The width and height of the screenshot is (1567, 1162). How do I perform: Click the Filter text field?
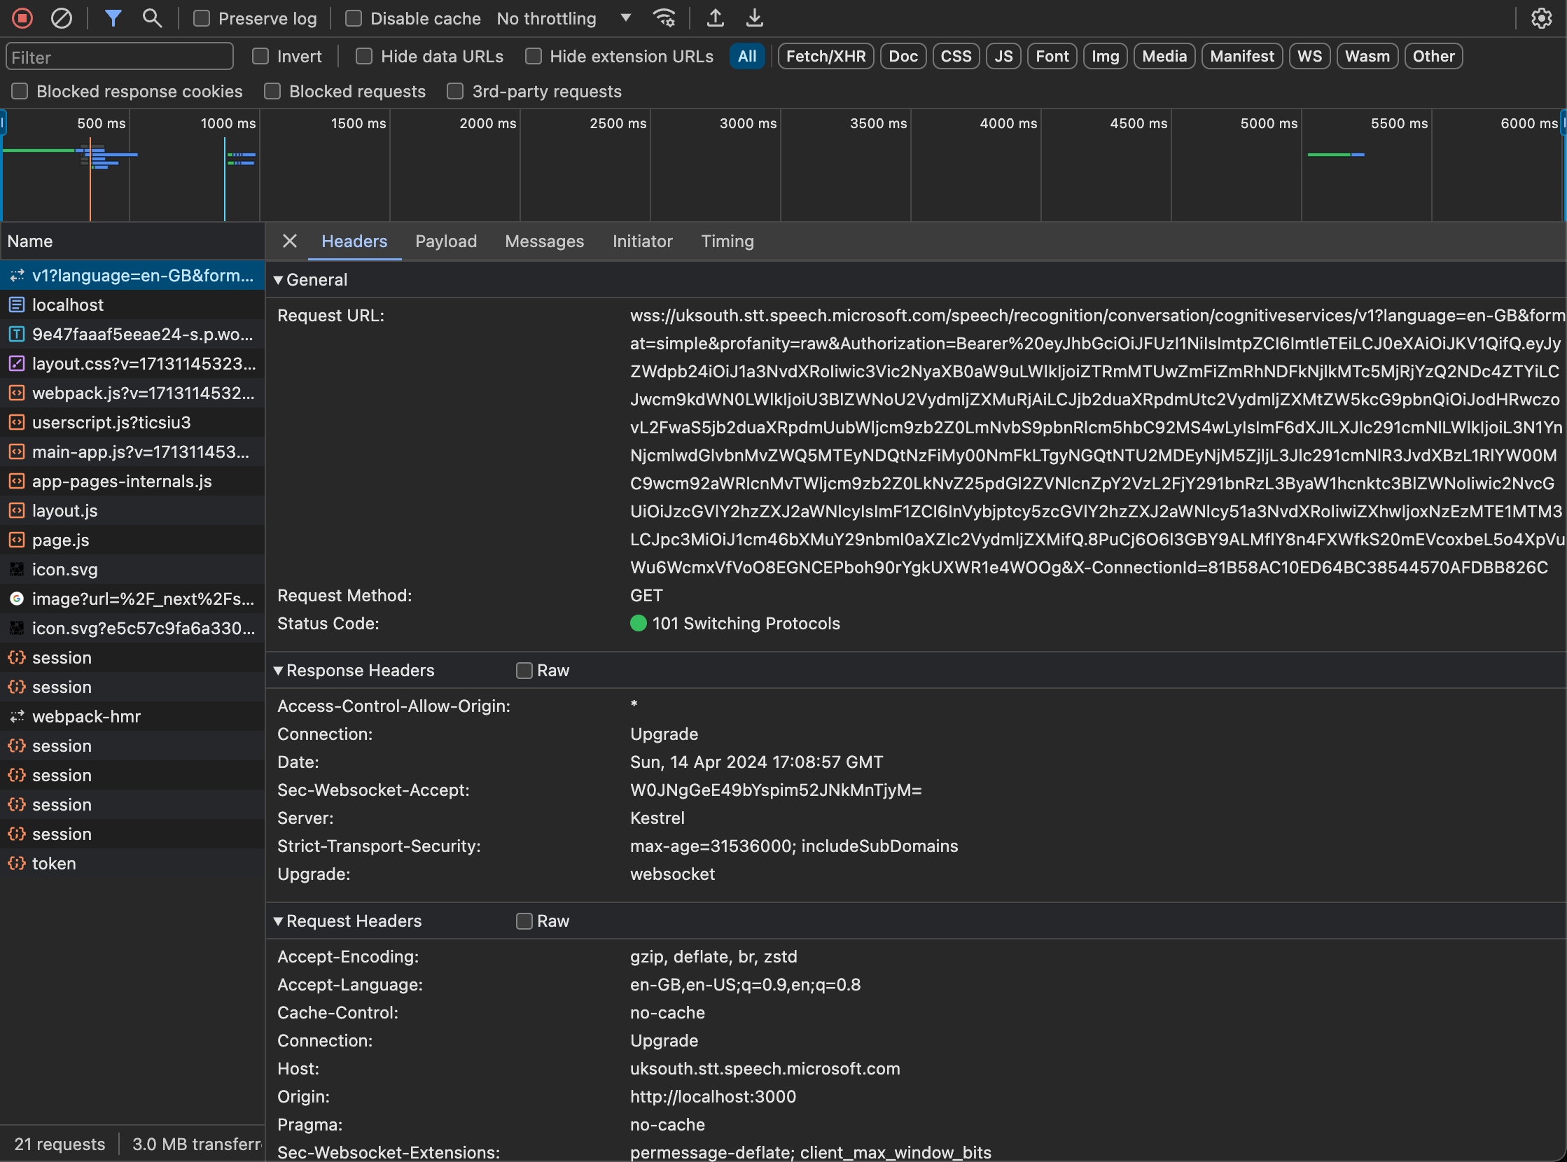(120, 57)
